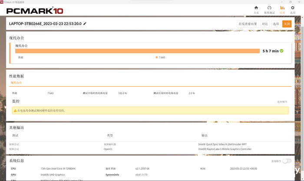The width and height of the screenshot is (304, 181).
Task: Open the 监控细节 link
Action: click(282, 102)
